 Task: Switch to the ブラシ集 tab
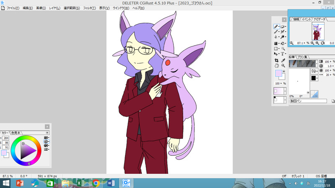302,57
